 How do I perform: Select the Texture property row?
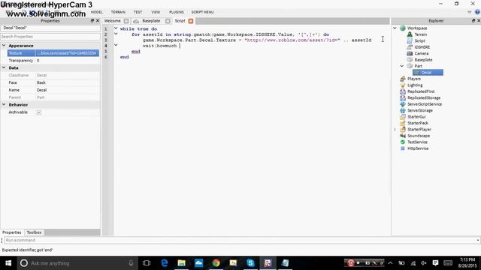coord(53,53)
